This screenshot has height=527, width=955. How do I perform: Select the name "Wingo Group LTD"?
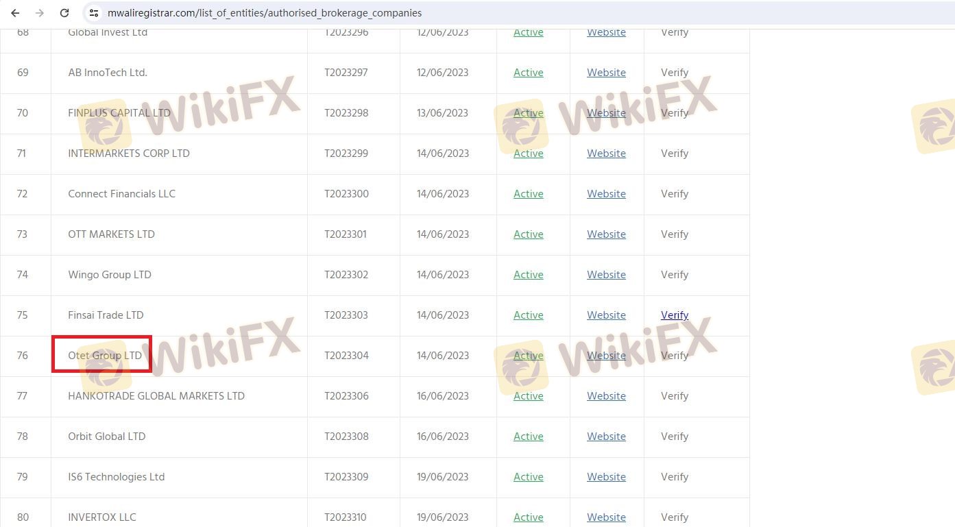110,275
